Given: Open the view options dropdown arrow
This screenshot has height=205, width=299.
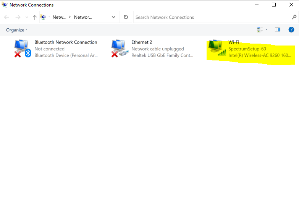Looking at the screenshot, I should coord(267,29).
